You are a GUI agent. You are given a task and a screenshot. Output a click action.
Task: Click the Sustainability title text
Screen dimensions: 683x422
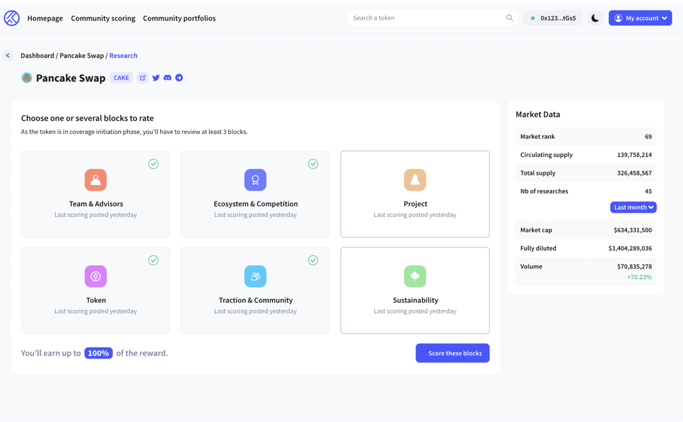point(415,300)
